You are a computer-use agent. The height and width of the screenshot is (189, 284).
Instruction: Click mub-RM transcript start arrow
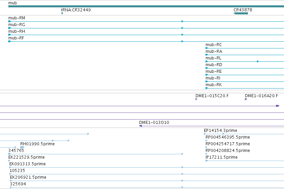coord(10,21)
